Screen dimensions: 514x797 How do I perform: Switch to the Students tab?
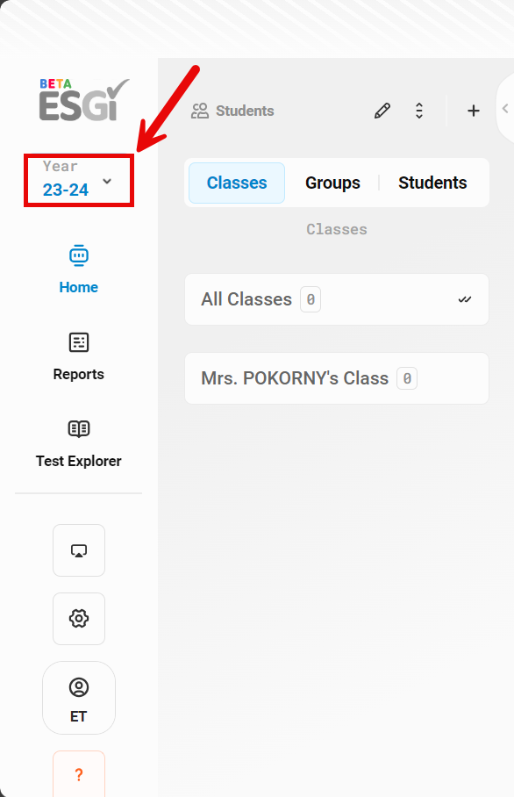432,183
